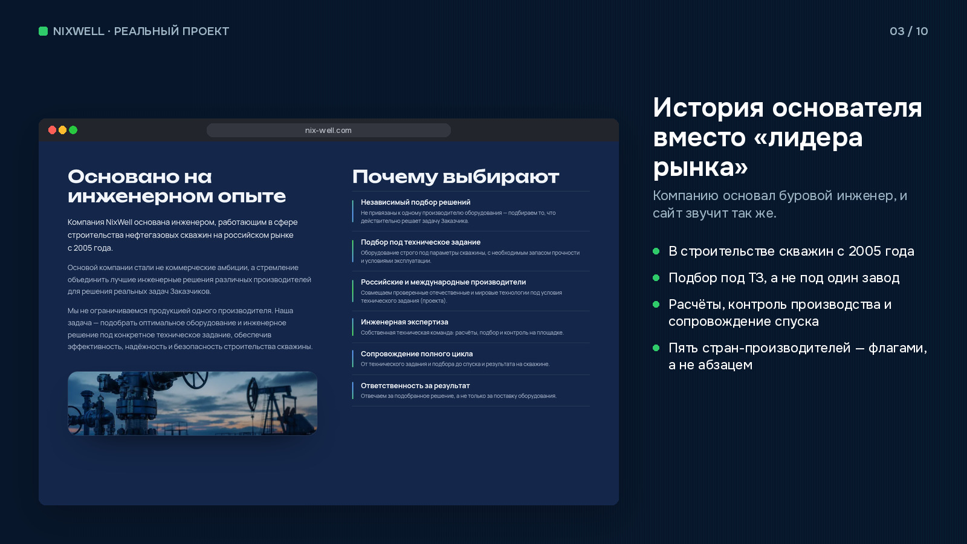
Task: Click paragraph starting Основой компании стали
Action: [x=189, y=279]
